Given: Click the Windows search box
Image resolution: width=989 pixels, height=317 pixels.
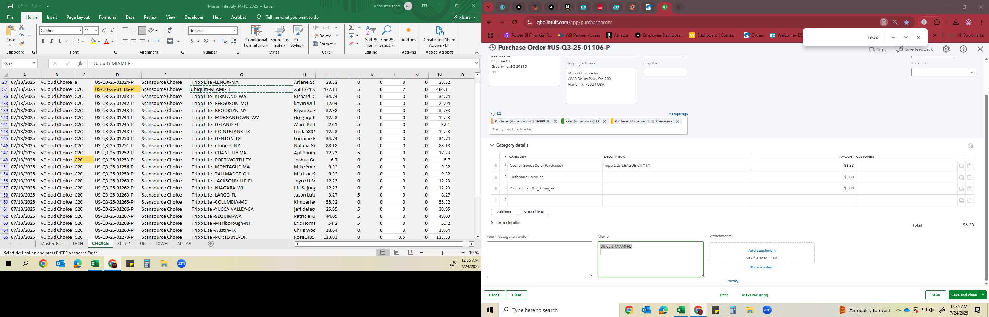Looking at the screenshot, I should point(559,310).
